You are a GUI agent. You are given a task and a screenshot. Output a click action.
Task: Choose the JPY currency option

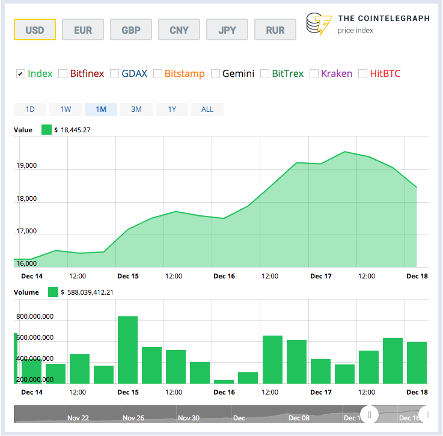(x=227, y=29)
